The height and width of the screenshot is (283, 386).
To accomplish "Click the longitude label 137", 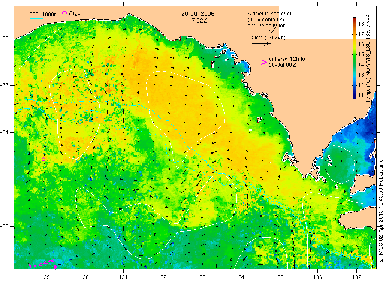I will pos(356,277).
